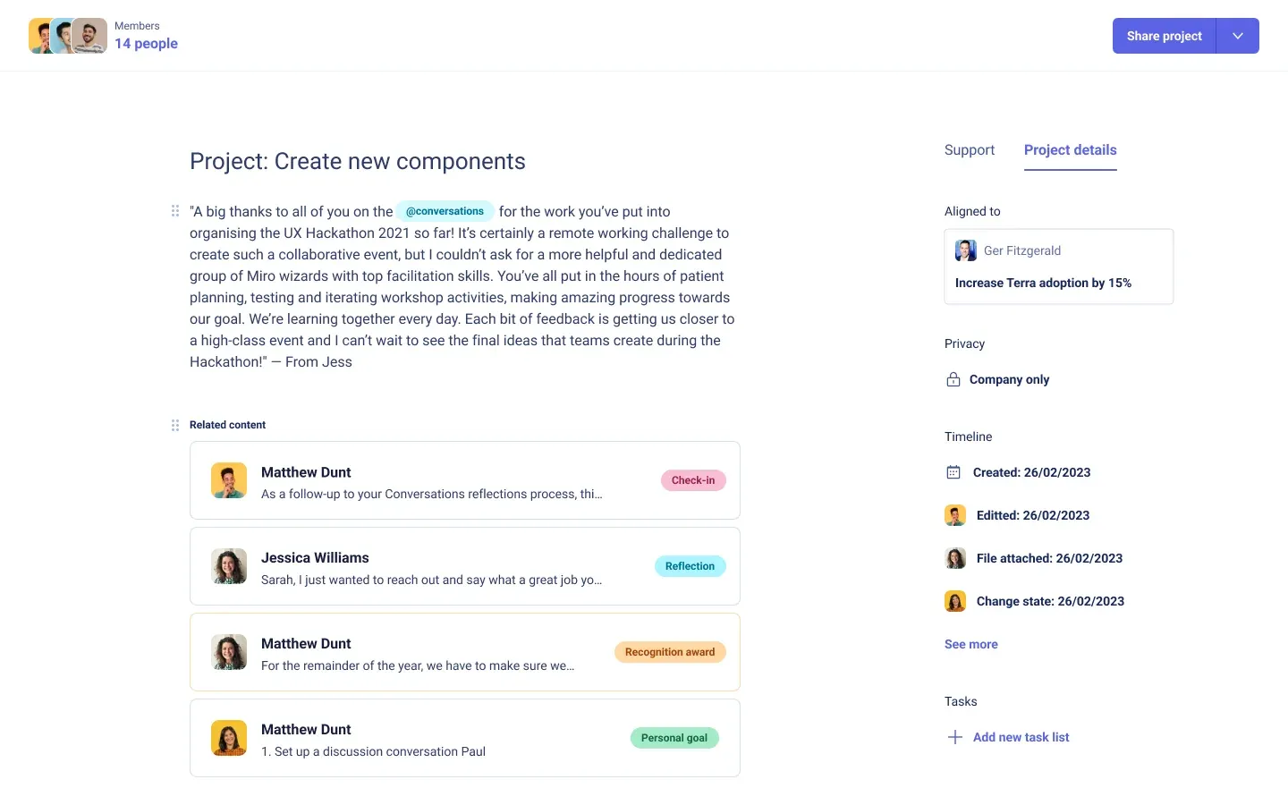Click the Reflection badge
The height and width of the screenshot is (805, 1288).
[x=690, y=566]
